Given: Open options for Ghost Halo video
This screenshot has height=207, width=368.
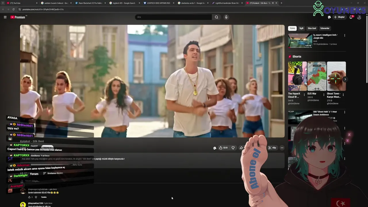Looking at the screenshot, I should pyautogui.click(x=345, y=112).
